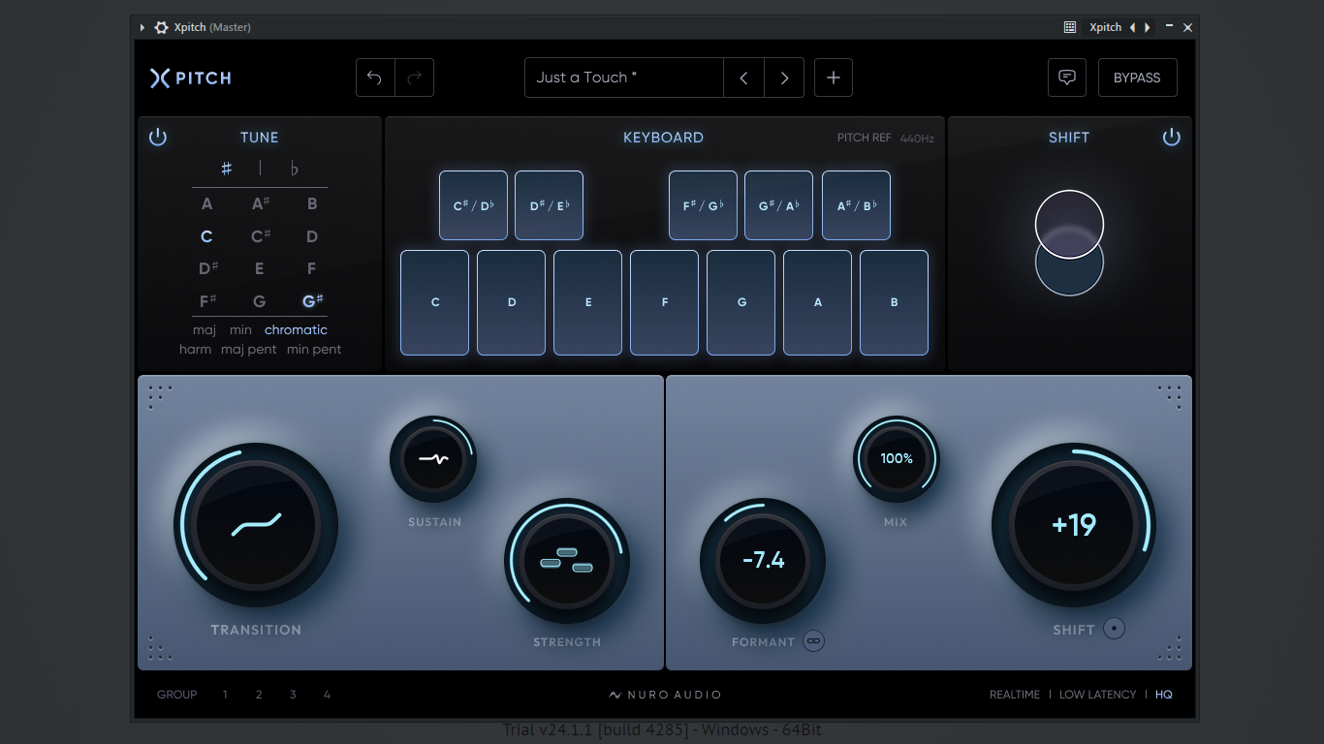Click the F#/Gb keyboard key
The height and width of the screenshot is (744, 1324).
tap(703, 205)
